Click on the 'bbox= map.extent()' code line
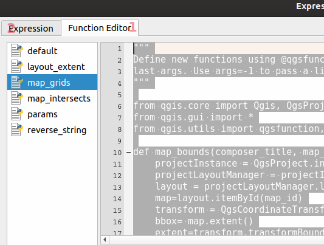This screenshot has width=324, height=245. [204, 221]
